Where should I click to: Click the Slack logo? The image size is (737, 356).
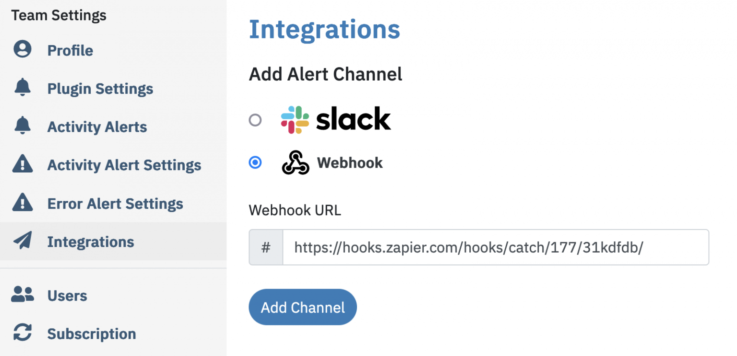coord(336,118)
